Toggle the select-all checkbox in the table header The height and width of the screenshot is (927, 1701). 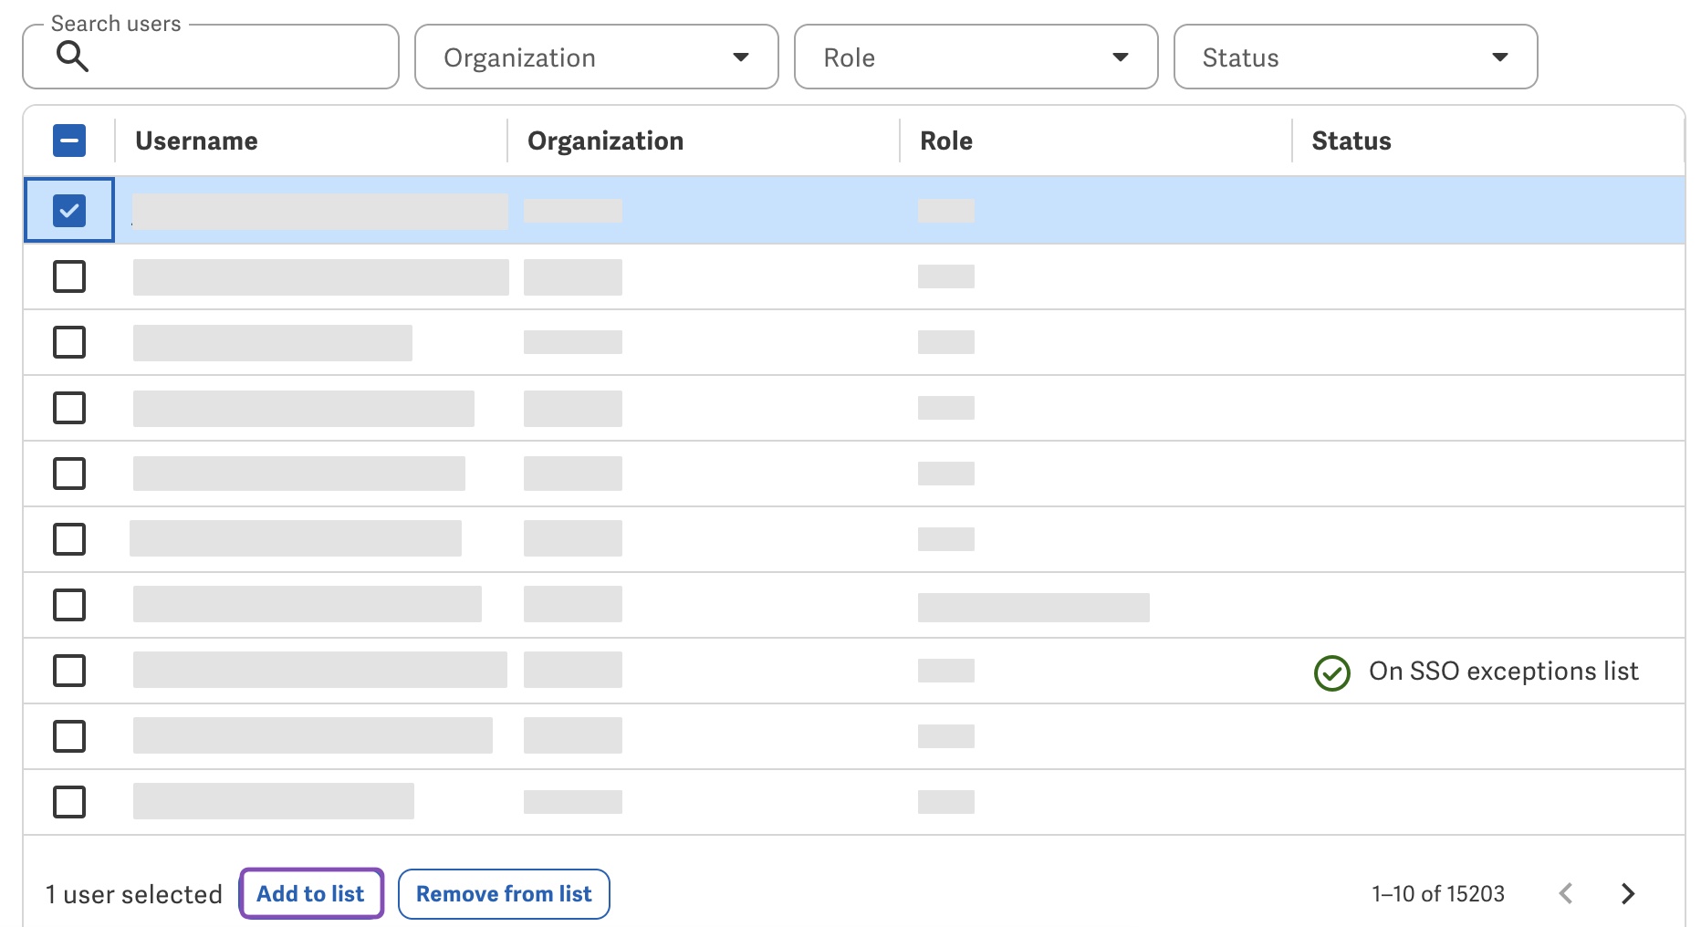pyautogui.click(x=69, y=141)
